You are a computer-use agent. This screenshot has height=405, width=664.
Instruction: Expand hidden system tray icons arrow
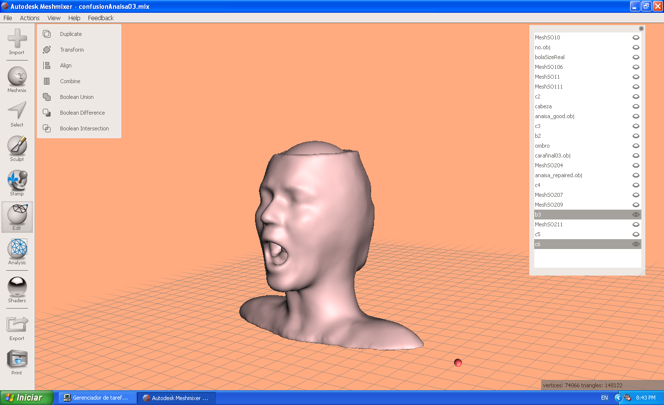click(x=619, y=398)
